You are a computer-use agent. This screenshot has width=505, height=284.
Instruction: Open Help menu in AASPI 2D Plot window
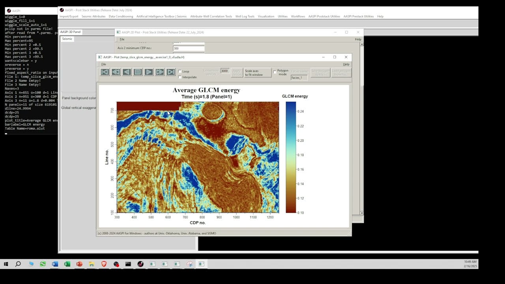(358, 39)
